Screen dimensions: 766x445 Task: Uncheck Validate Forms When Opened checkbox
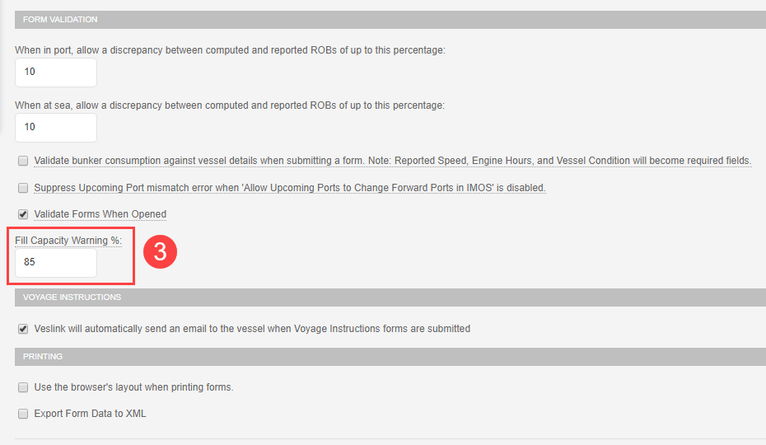coord(23,214)
